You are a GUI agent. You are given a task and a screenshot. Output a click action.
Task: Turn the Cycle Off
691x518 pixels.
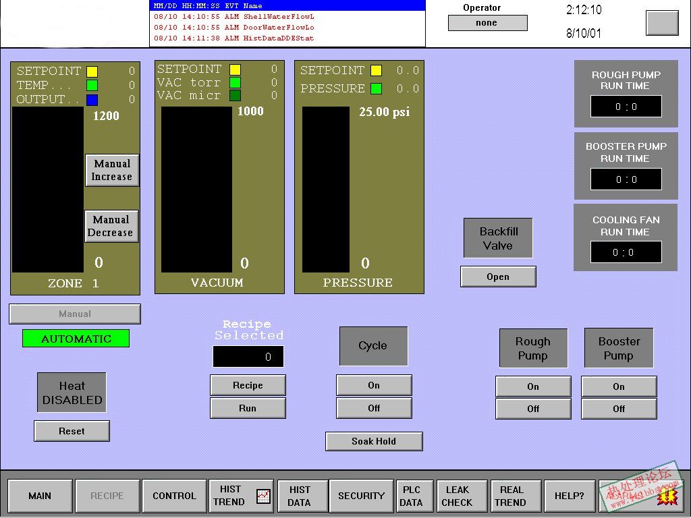(374, 408)
